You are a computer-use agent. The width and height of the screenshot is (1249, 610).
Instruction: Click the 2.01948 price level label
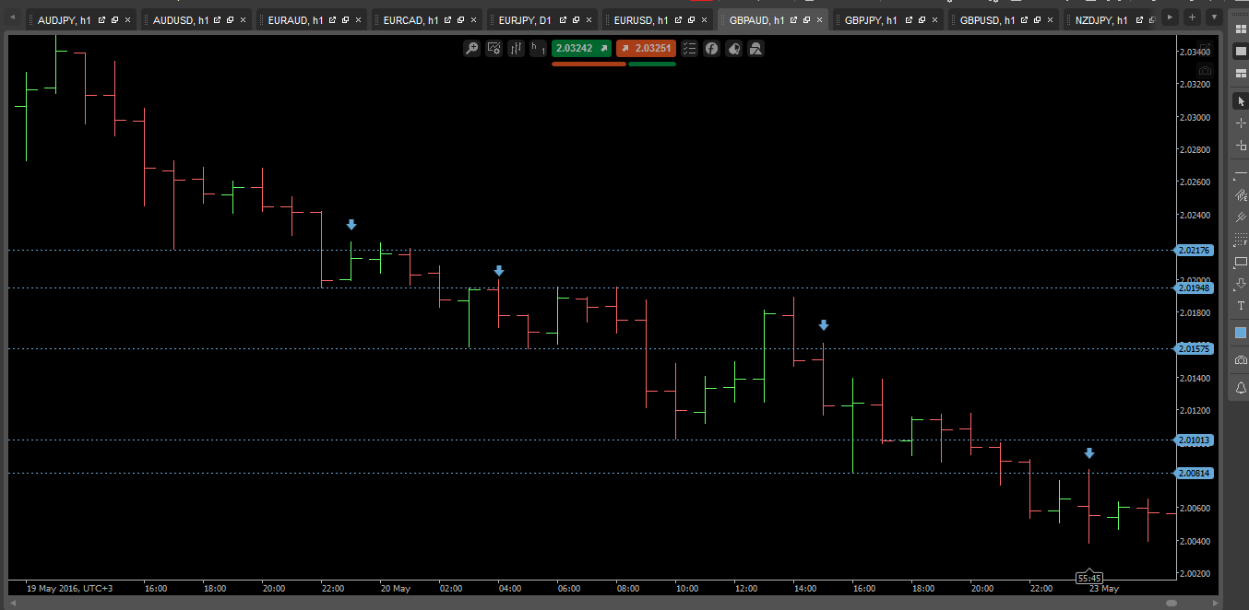[1195, 287]
